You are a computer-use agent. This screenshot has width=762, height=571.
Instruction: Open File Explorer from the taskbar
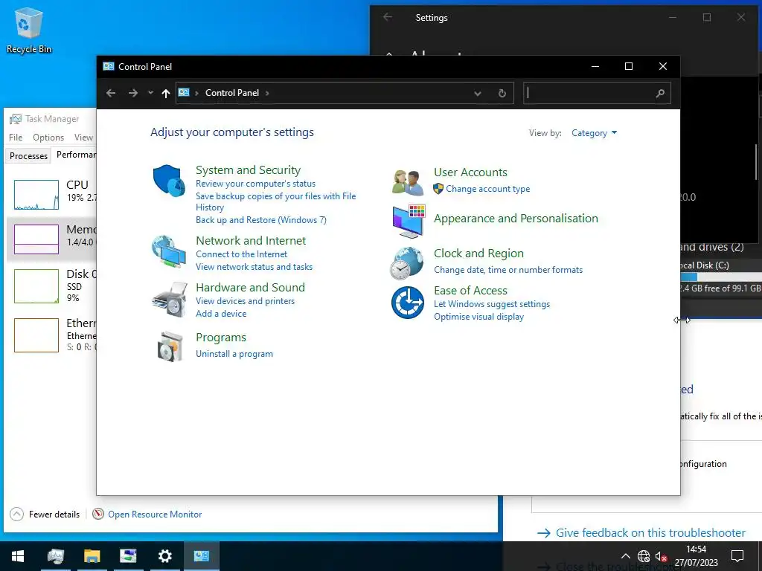click(92, 556)
